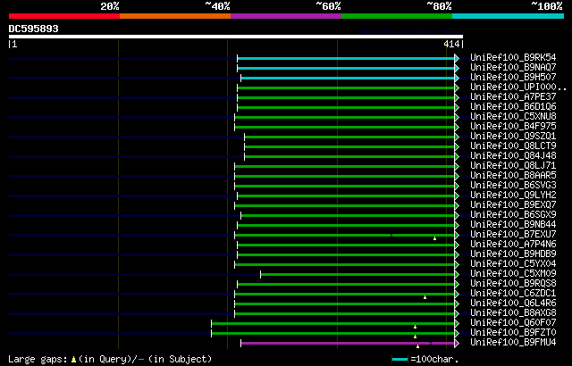
Task: Click the green ~80% identity legend segment
Action: 397,16
